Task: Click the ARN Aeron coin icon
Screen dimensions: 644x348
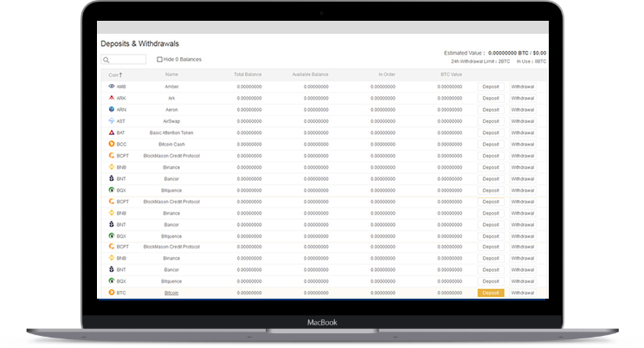Action: [112, 109]
